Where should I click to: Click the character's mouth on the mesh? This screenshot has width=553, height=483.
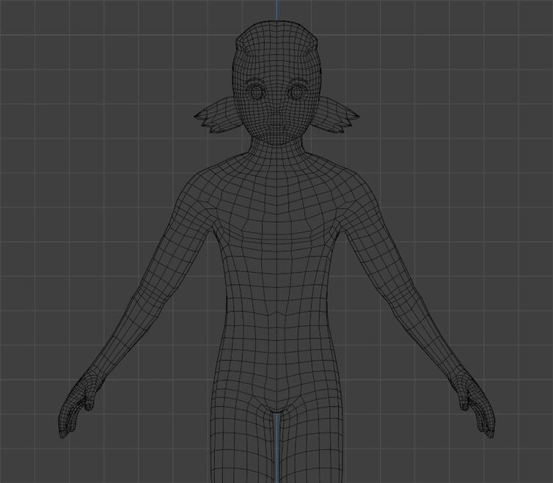pyautogui.click(x=276, y=126)
